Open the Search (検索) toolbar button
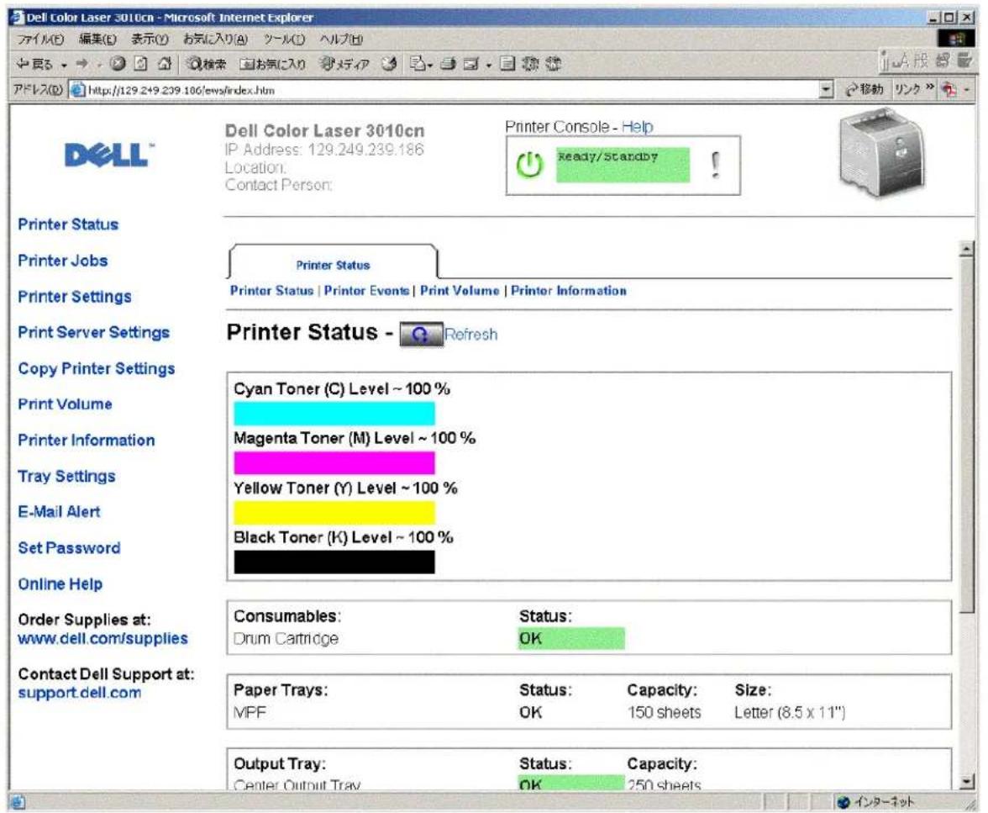Screen dimensions: 988x813 208,64
